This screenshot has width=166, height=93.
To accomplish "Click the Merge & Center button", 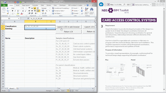I will tap(38, 11).
